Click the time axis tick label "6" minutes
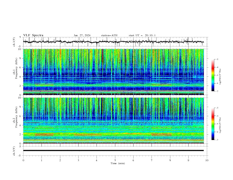This screenshot has width=233, height=180. coord(133,160)
